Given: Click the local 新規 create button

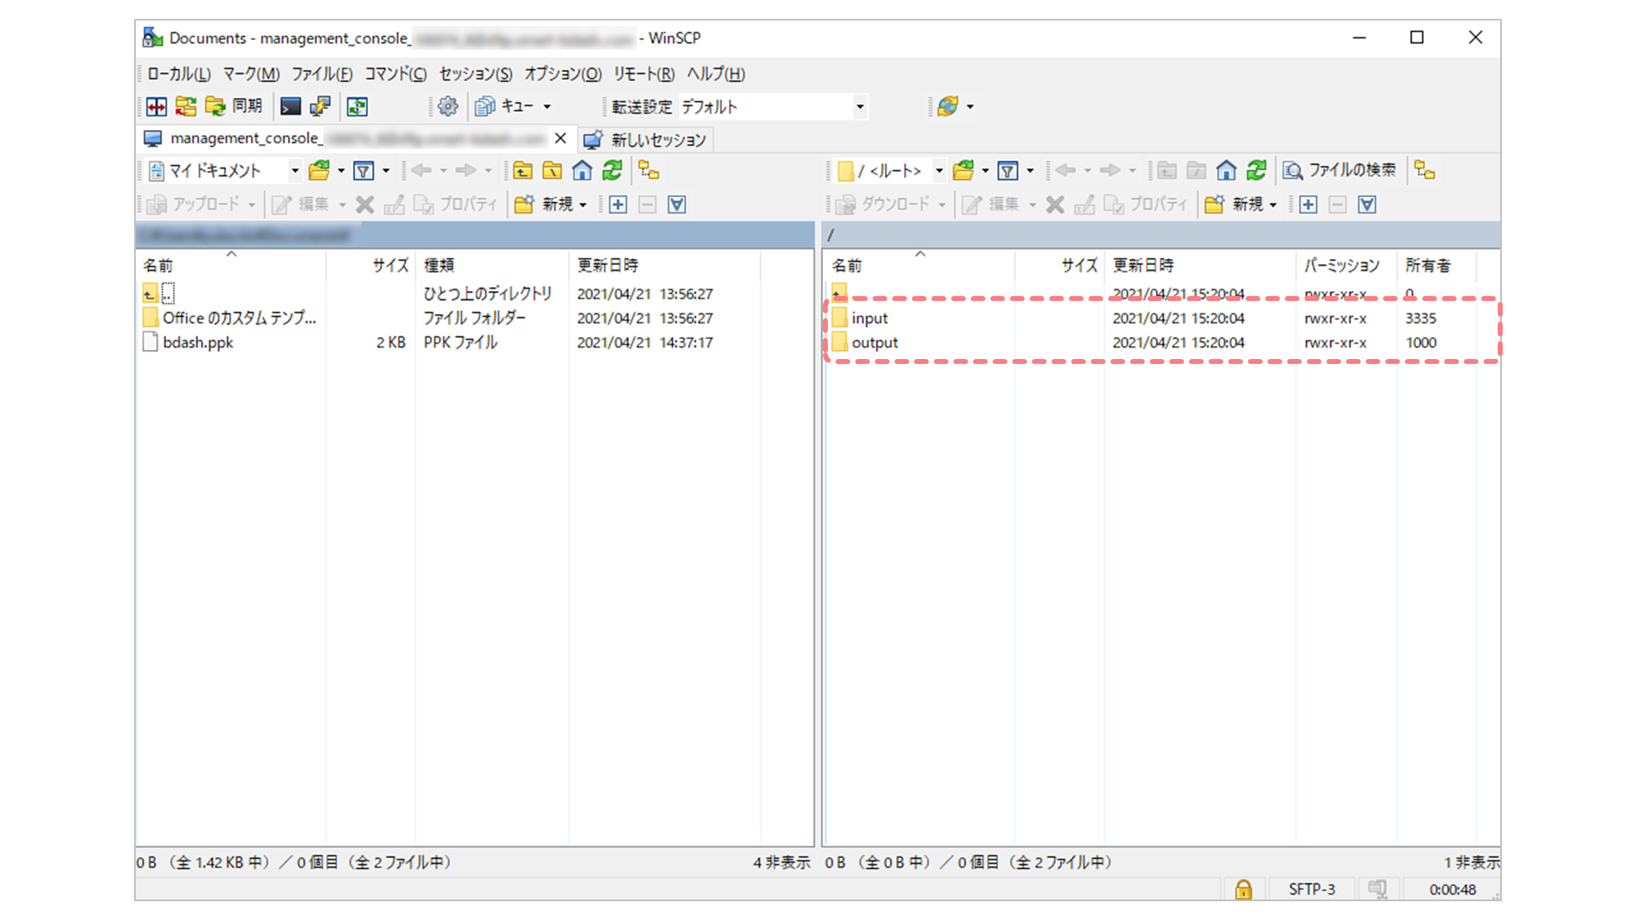Looking at the screenshot, I should (543, 204).
